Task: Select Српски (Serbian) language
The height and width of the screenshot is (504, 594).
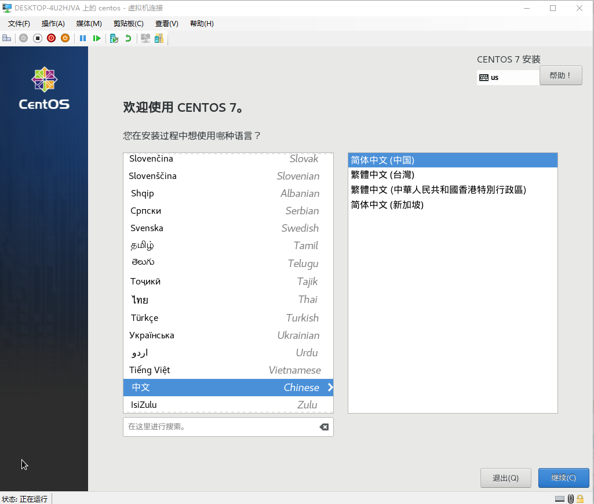Action: pyautogui.click(x=228, y=211)
